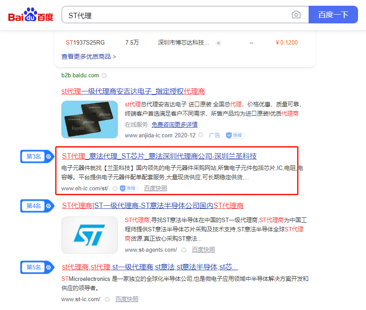Expand the dropdown arrow beside www.st-agents.com/

point(184,250)
